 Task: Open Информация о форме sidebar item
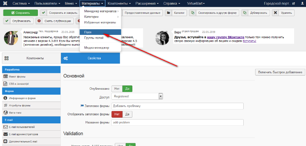coord(31,98)
